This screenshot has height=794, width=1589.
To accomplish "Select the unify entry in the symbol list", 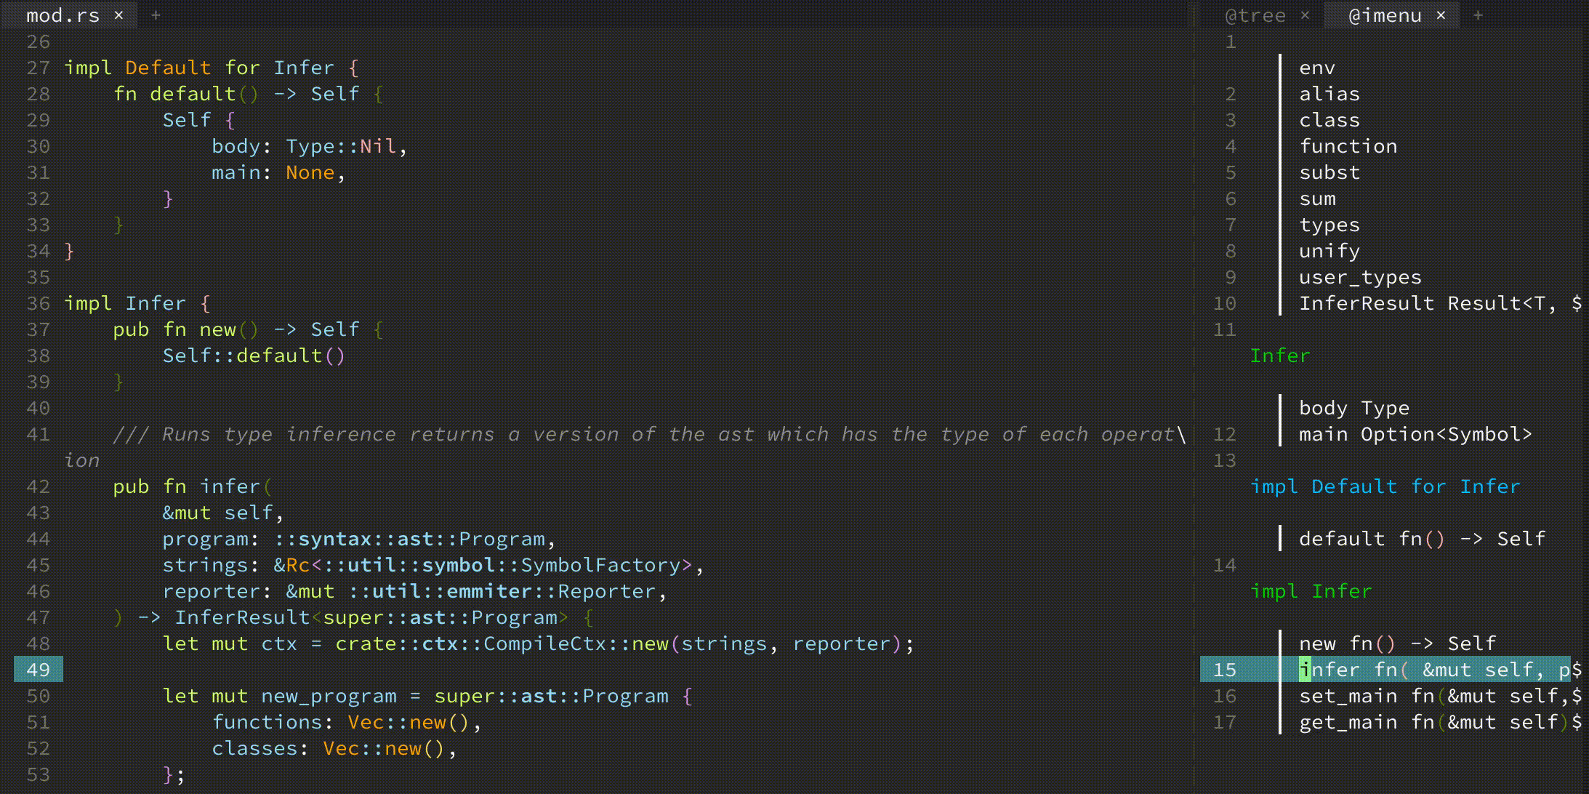I will [1329, 251].
